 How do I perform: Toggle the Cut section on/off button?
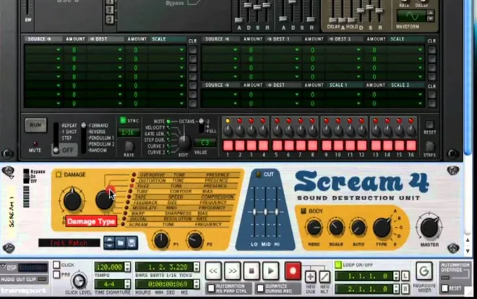[x=259, y=174]
